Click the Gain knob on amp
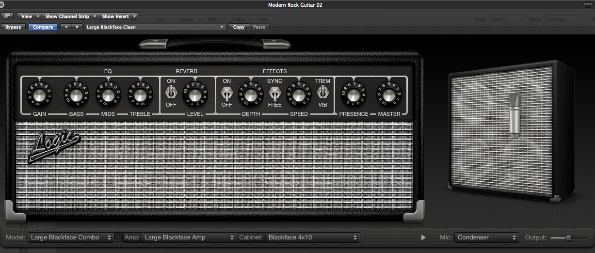Screen dimensions: 595x253 tap(39, 95)
